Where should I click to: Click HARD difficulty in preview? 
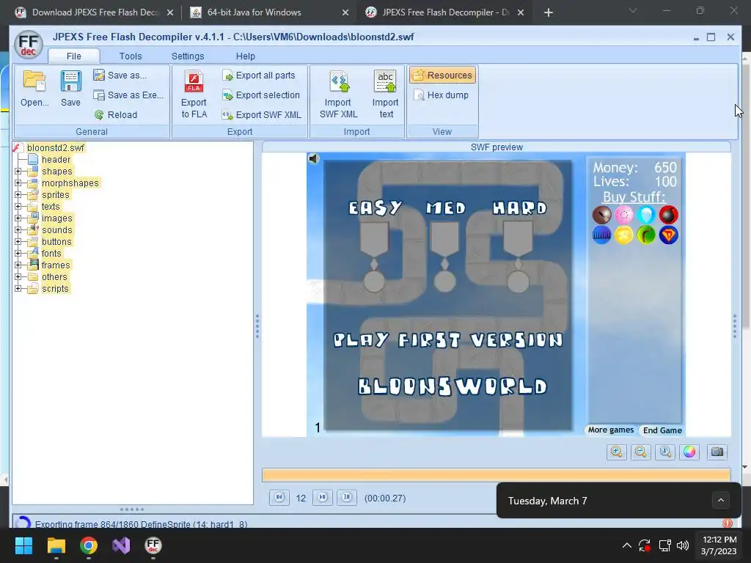(x=520, y=207)
